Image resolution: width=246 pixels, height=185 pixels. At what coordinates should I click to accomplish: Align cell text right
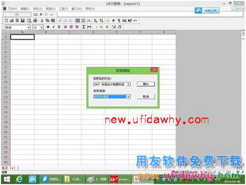(x=77, y=27)
